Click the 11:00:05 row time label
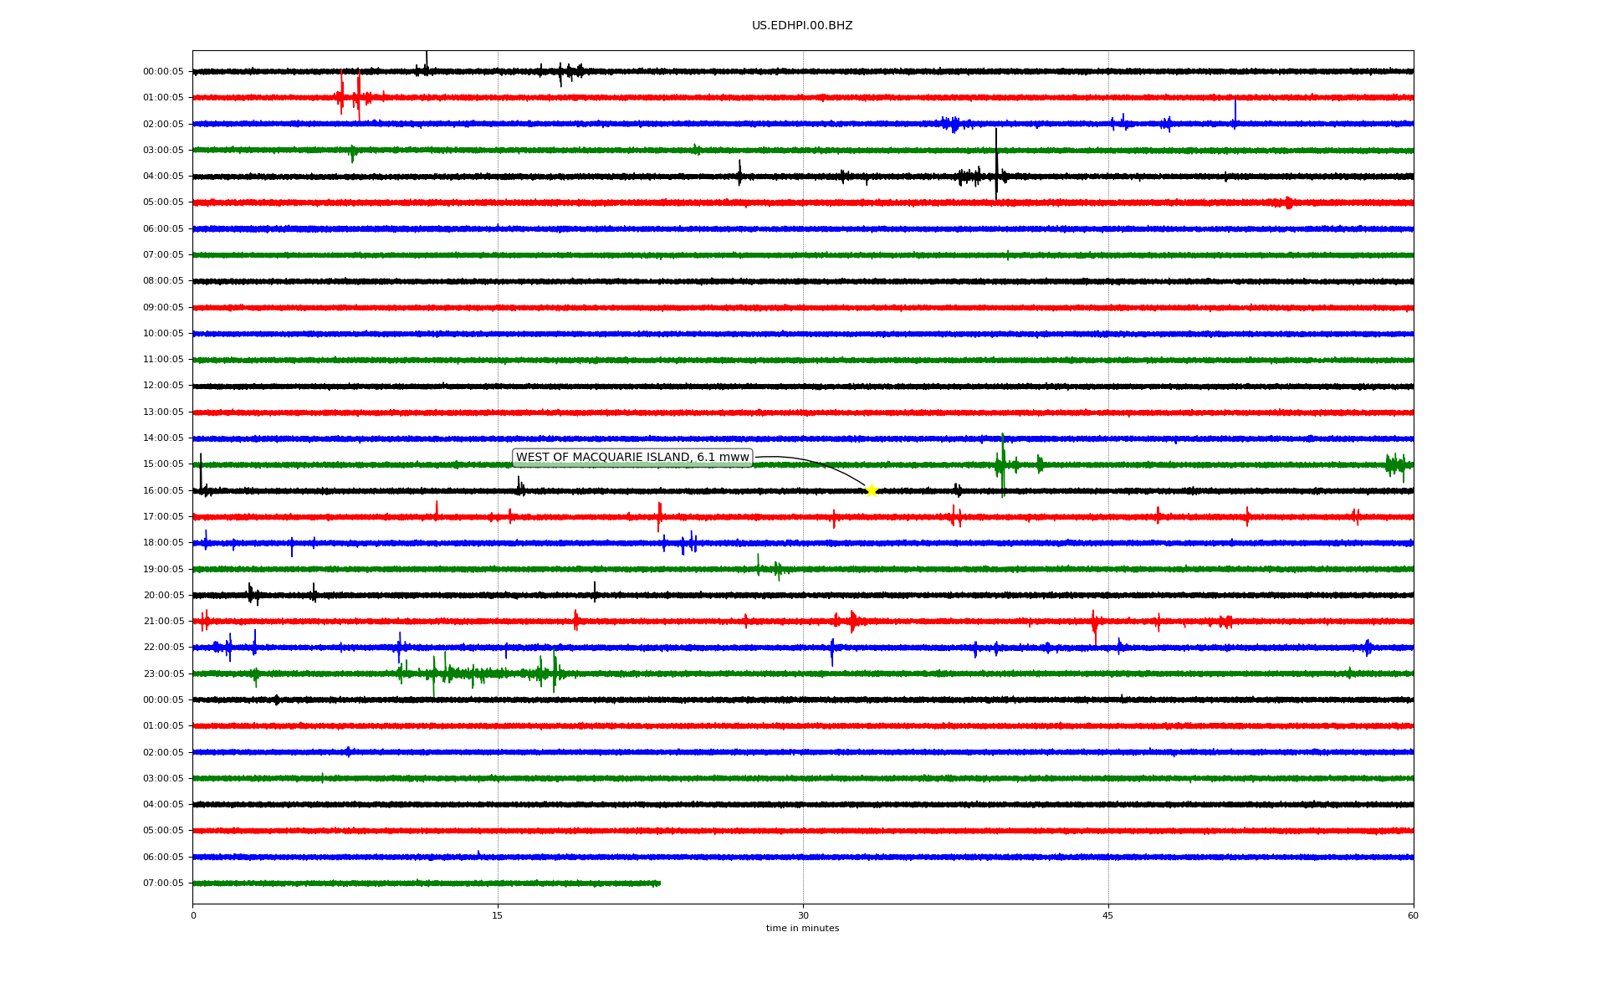1606x1004 pixels. [x=163, y=360]
